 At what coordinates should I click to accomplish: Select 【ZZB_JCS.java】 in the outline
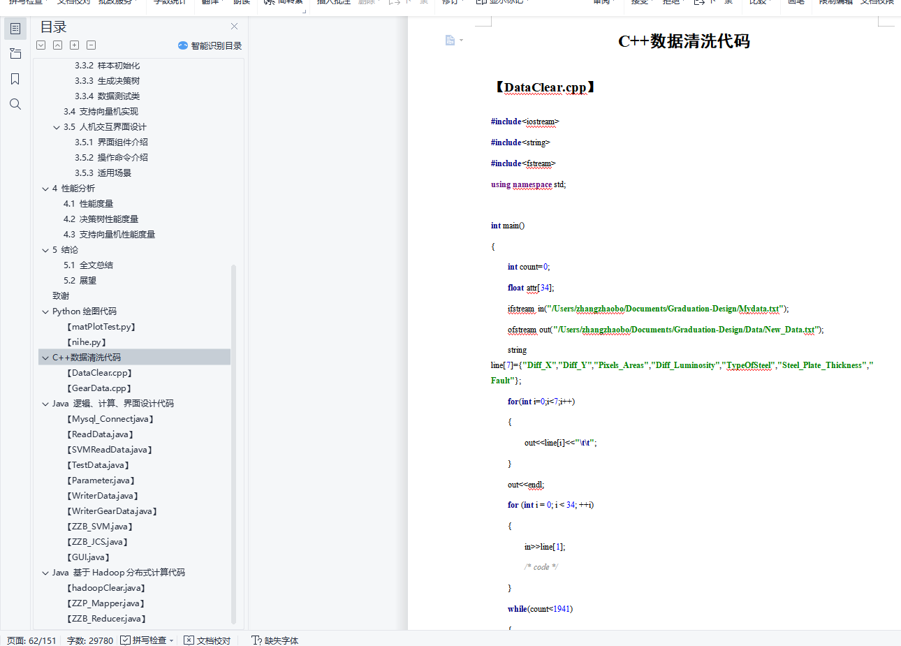[97, 542]
